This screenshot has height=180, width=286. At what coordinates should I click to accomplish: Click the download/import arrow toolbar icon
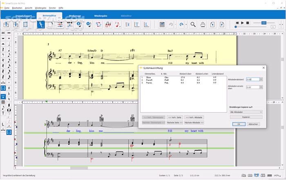[16, 24]
